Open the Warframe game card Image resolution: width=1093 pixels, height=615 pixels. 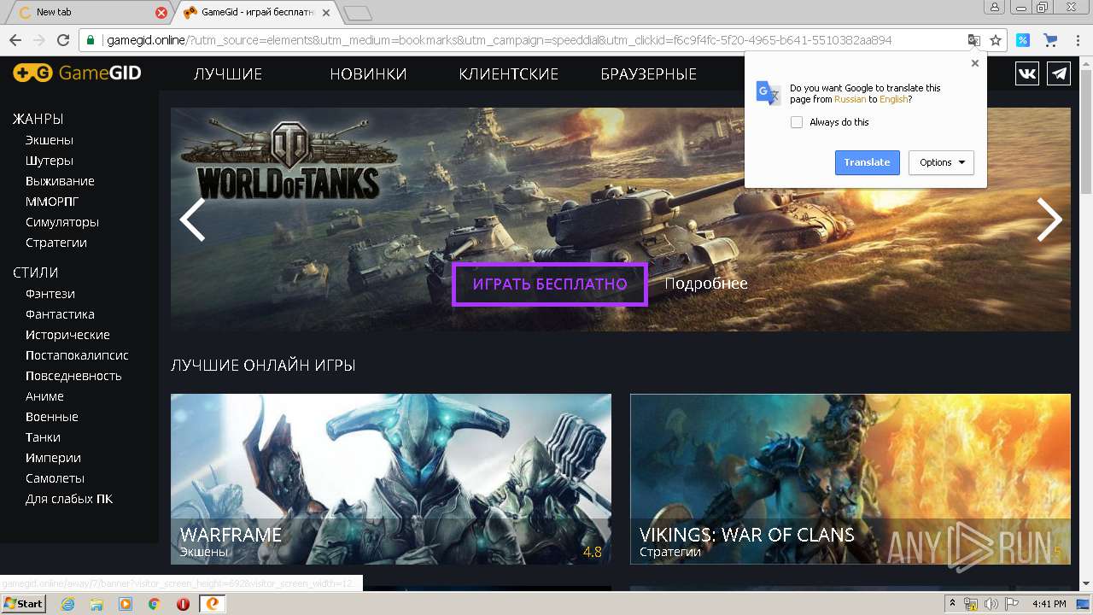[391, 478]
